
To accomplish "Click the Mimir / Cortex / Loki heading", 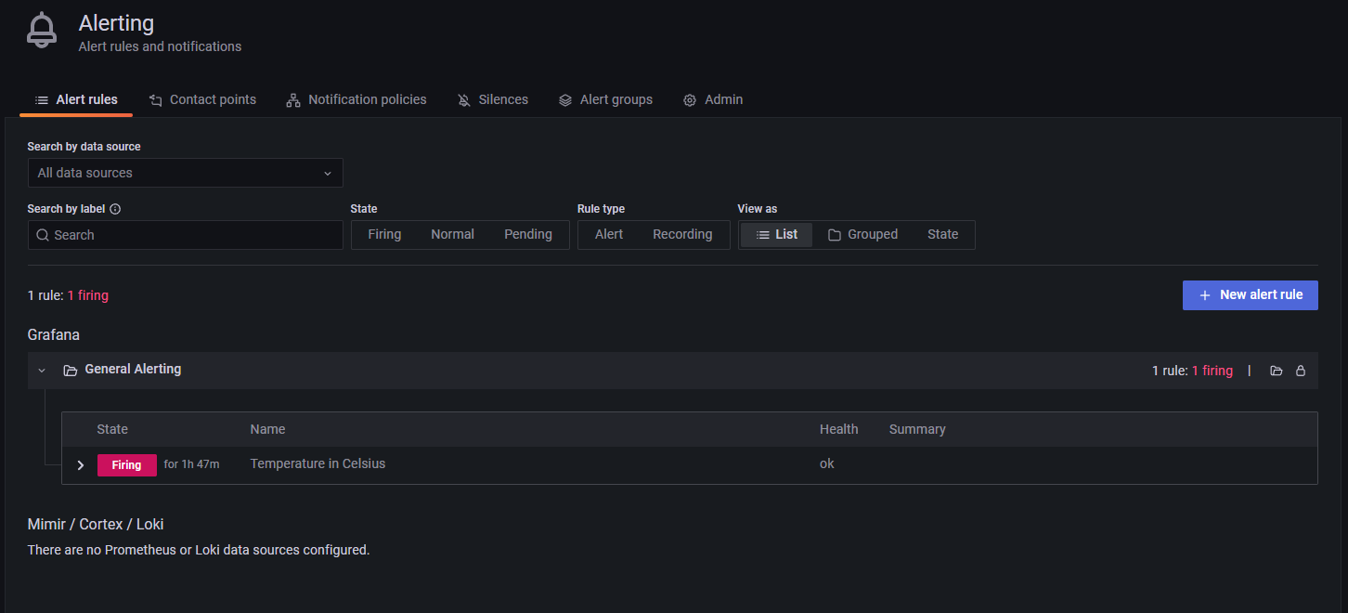I will [x=96, y=524].
